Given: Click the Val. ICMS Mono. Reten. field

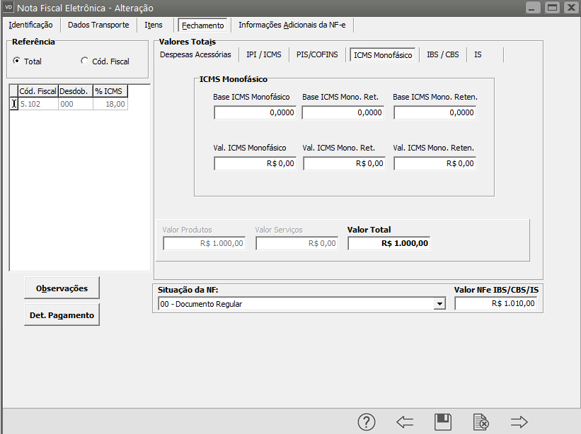Looking at the screenshot, I should [435, 163].
